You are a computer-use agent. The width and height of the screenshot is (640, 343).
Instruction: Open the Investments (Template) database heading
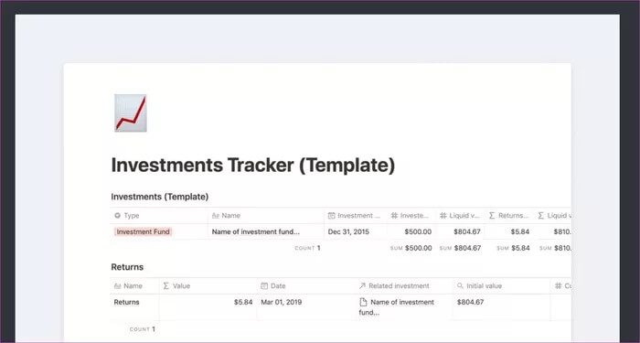[160, 197]
